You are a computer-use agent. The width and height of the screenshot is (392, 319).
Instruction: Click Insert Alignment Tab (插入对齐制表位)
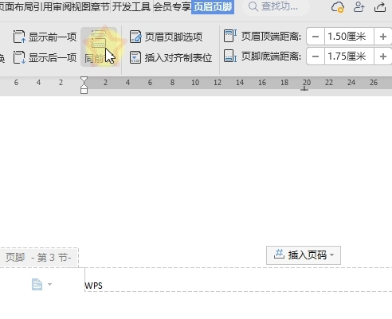171,57
